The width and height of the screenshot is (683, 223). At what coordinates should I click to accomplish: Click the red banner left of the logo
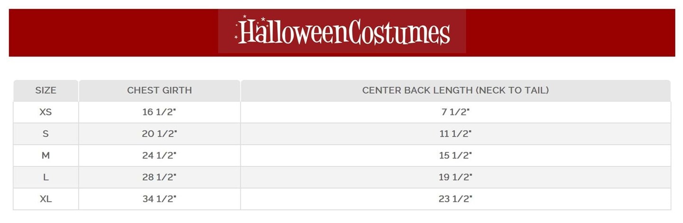[x=114, y=32]
